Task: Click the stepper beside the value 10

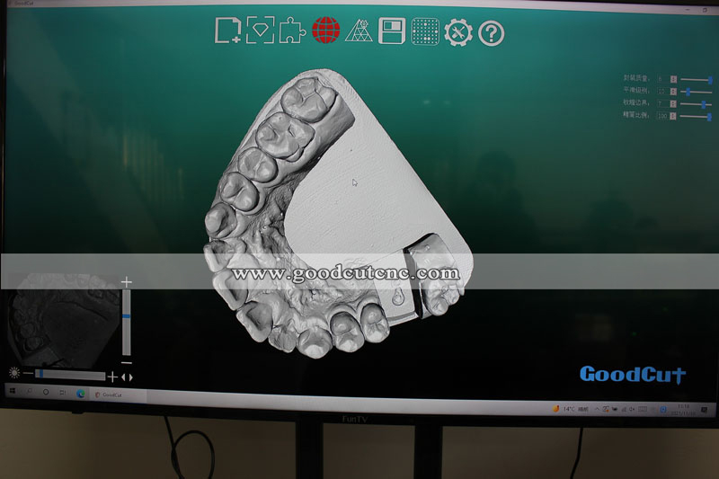Action: [x=673, y=92]
